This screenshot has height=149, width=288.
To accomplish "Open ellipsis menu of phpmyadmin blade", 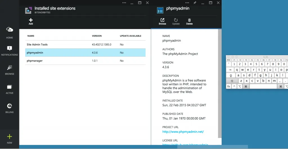I will tap(187, 3).
